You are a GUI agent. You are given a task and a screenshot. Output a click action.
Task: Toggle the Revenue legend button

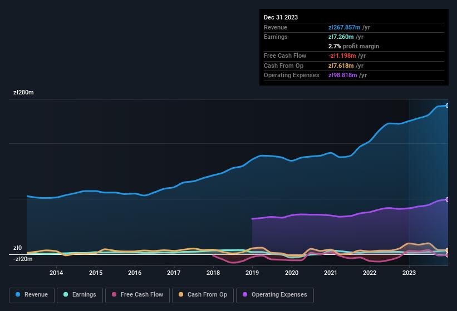pyautogui.click(x=32, y=295)
